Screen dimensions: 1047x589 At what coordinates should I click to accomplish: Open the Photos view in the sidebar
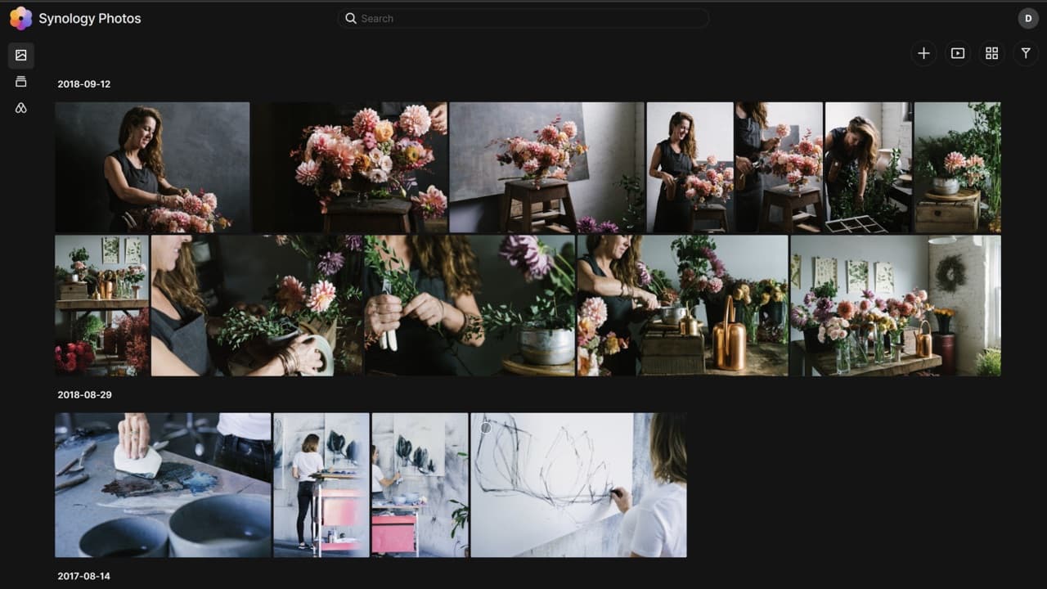click(20, 55)
